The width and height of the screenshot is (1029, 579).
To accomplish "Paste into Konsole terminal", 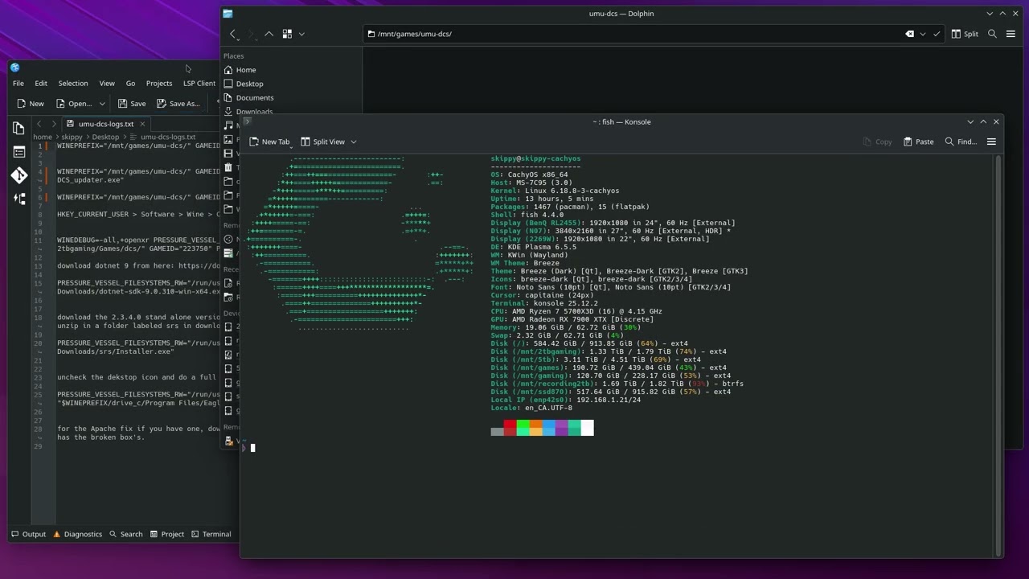I will pyautogui.click(x=918, y=142).
